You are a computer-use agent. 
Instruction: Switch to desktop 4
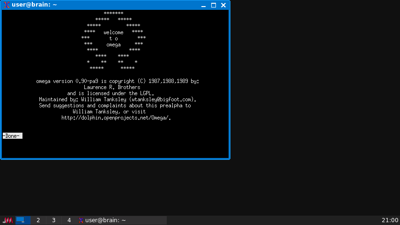coord(69,220)
